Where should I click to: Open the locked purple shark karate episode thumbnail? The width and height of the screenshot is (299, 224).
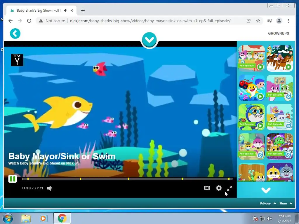[x=252, y=146]
